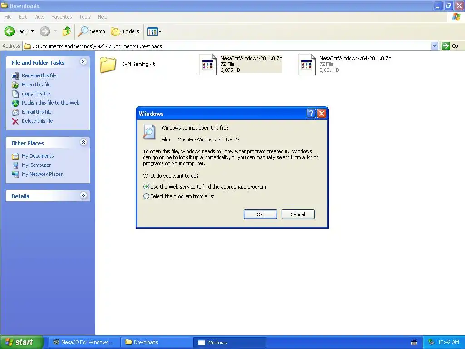Click the Rename this file icon
Viewport: 465px width, 349px height.
(15, 76)
